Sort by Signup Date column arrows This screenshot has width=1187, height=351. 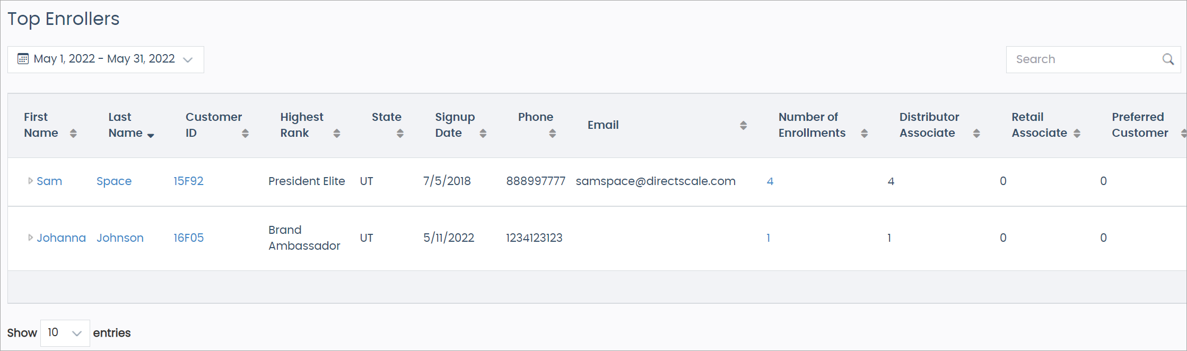[x=483, y=134]
